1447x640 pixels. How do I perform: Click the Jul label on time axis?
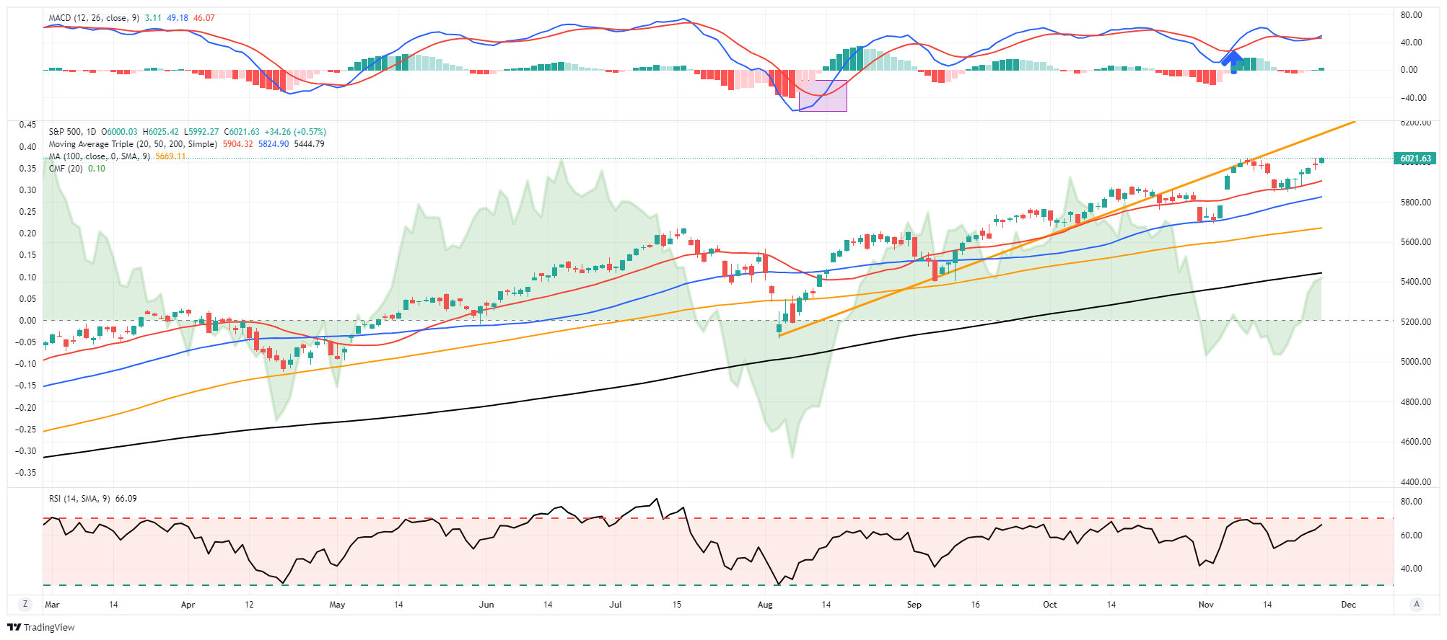point(616,605)
